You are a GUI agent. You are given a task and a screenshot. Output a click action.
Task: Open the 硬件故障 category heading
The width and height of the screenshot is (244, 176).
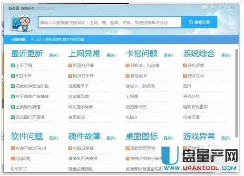click(x=84, y=136)
